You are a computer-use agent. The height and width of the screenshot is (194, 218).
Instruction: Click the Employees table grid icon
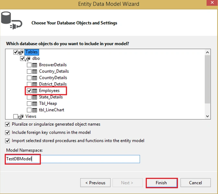[x=35, y=91]
